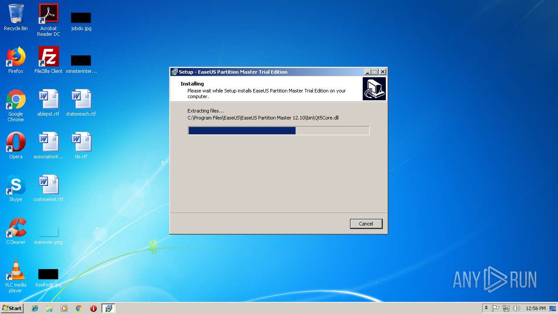The image size is (558, 314).
Task: Open the volume speaker icon
Action: 517,308
